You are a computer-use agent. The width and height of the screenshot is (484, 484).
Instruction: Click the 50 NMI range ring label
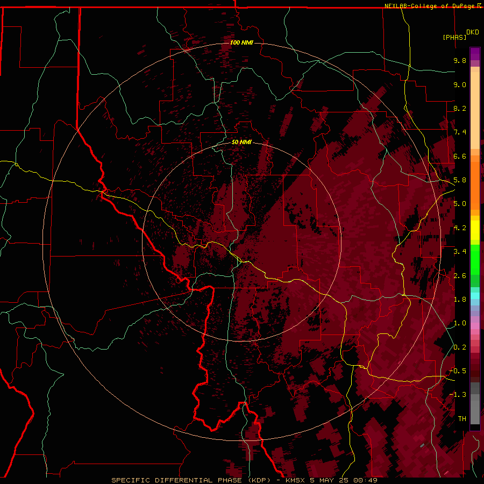(241, 142)
